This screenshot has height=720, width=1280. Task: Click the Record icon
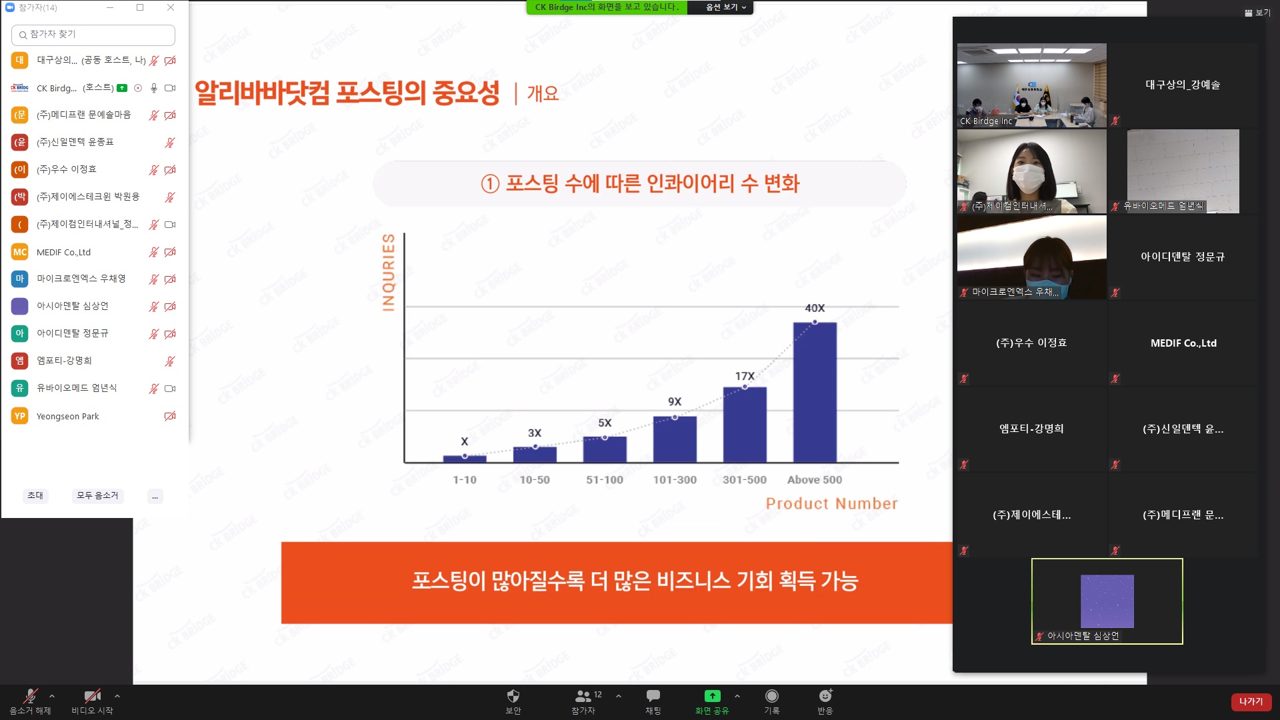coord(772,696)
